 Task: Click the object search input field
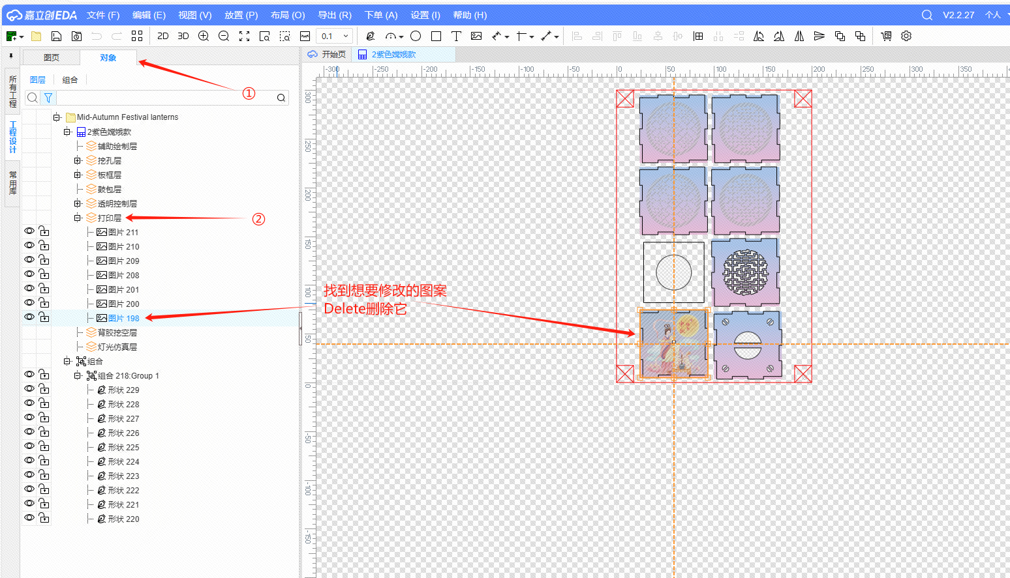(x=164, y=98)
